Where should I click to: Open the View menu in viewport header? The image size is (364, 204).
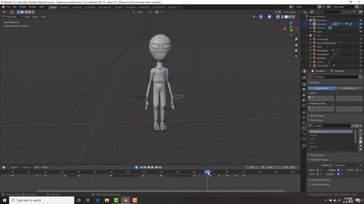[27, 17]
